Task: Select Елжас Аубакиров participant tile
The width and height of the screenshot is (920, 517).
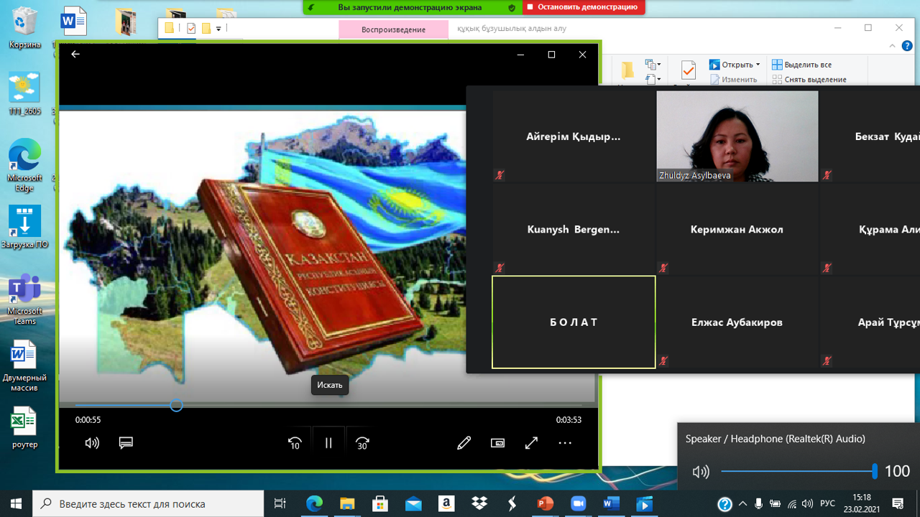Action: pos(737,322)
